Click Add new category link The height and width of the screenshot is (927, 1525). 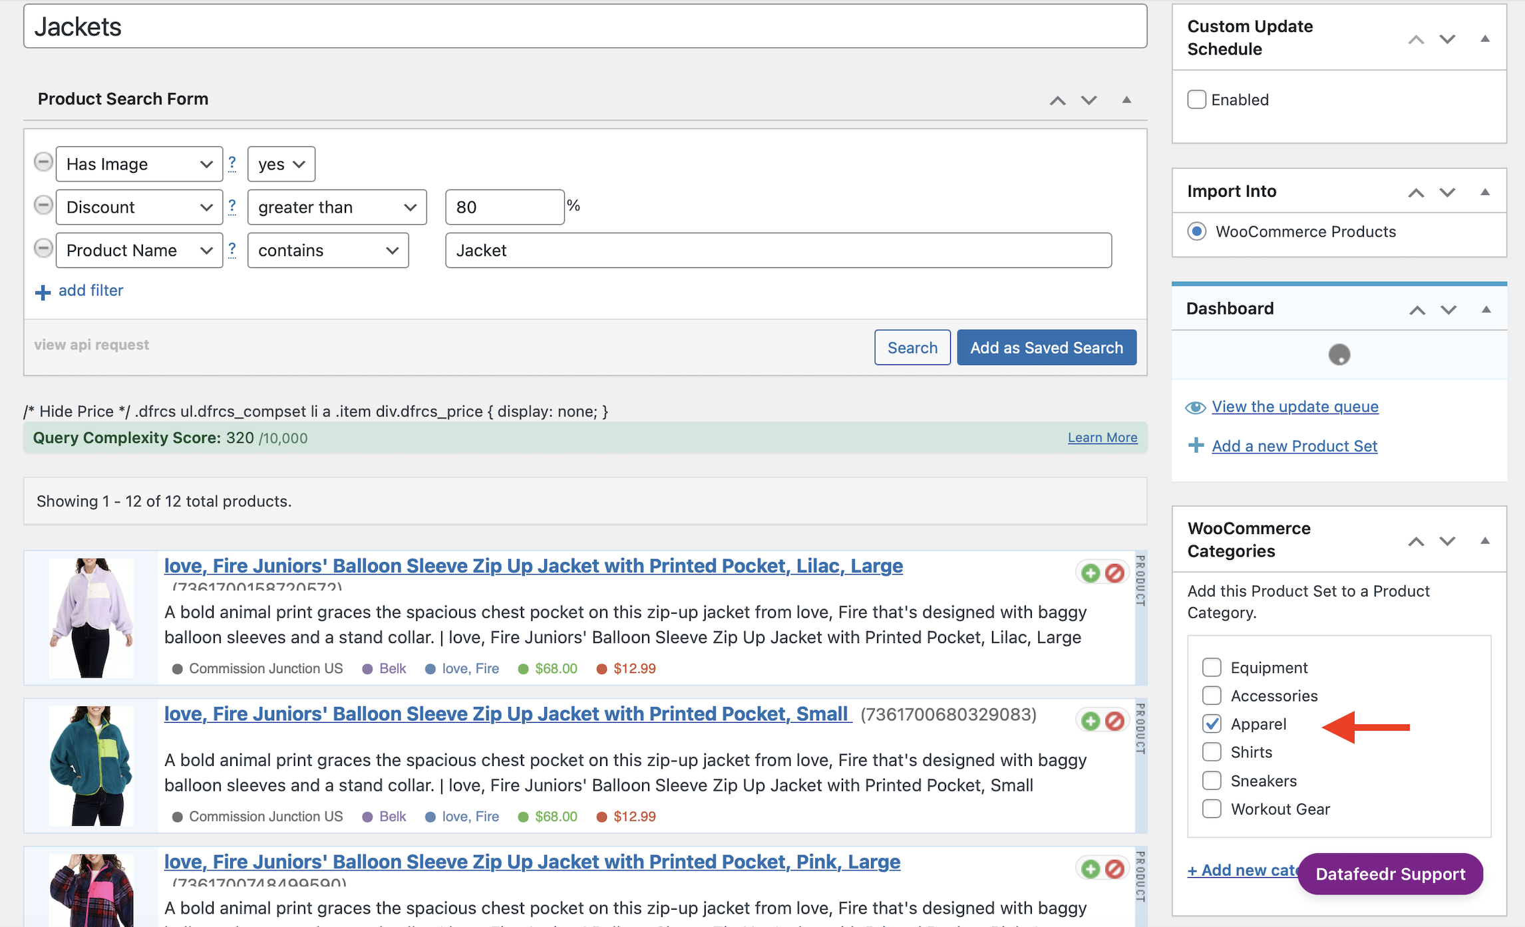pos(1243,870)
